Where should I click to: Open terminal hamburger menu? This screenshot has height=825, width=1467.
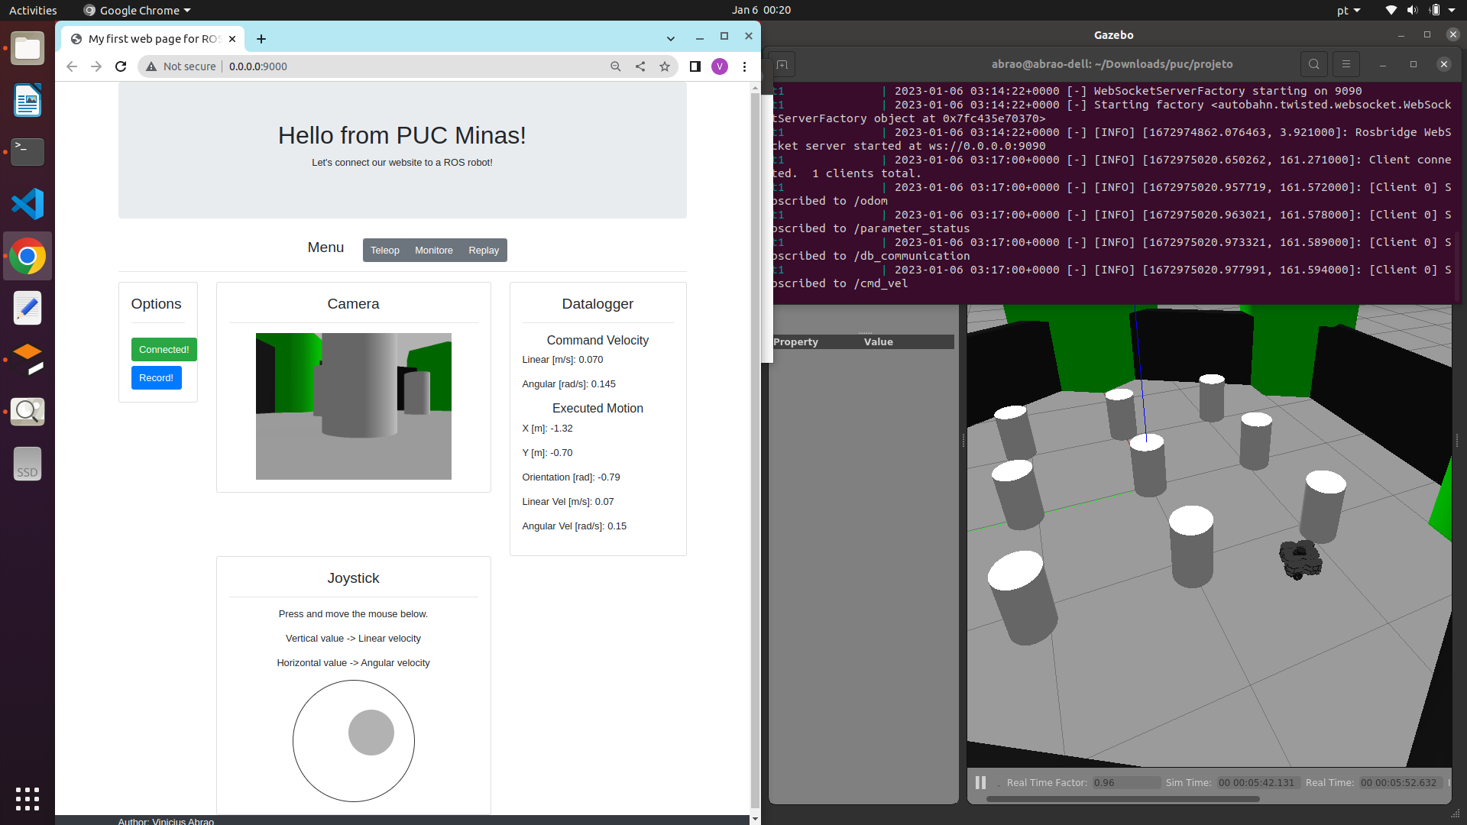click(1346, 64)
